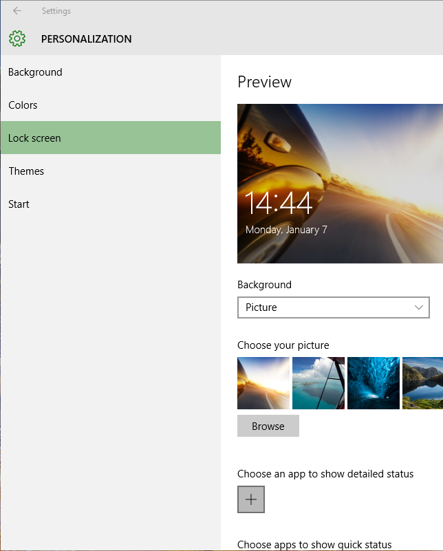Choose the mountain lake picture thumbnail
Viewport: 443px width, 551px height.
(422, 383)
